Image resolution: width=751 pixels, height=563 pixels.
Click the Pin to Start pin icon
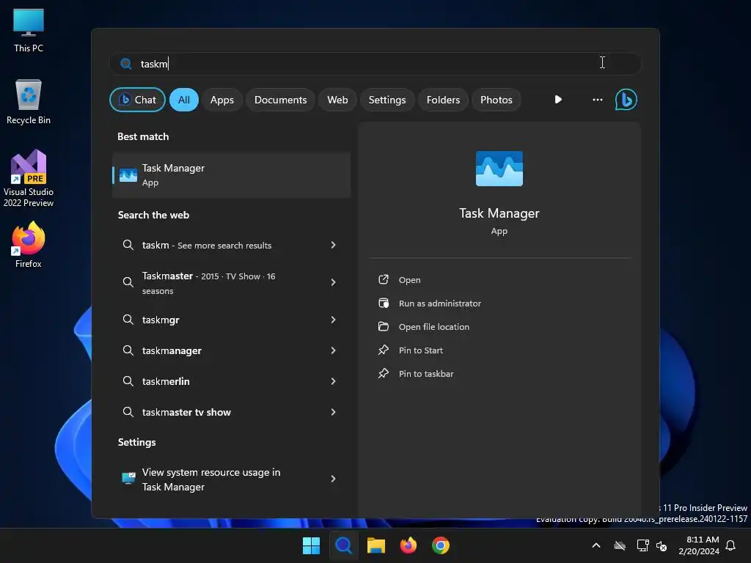383,350
